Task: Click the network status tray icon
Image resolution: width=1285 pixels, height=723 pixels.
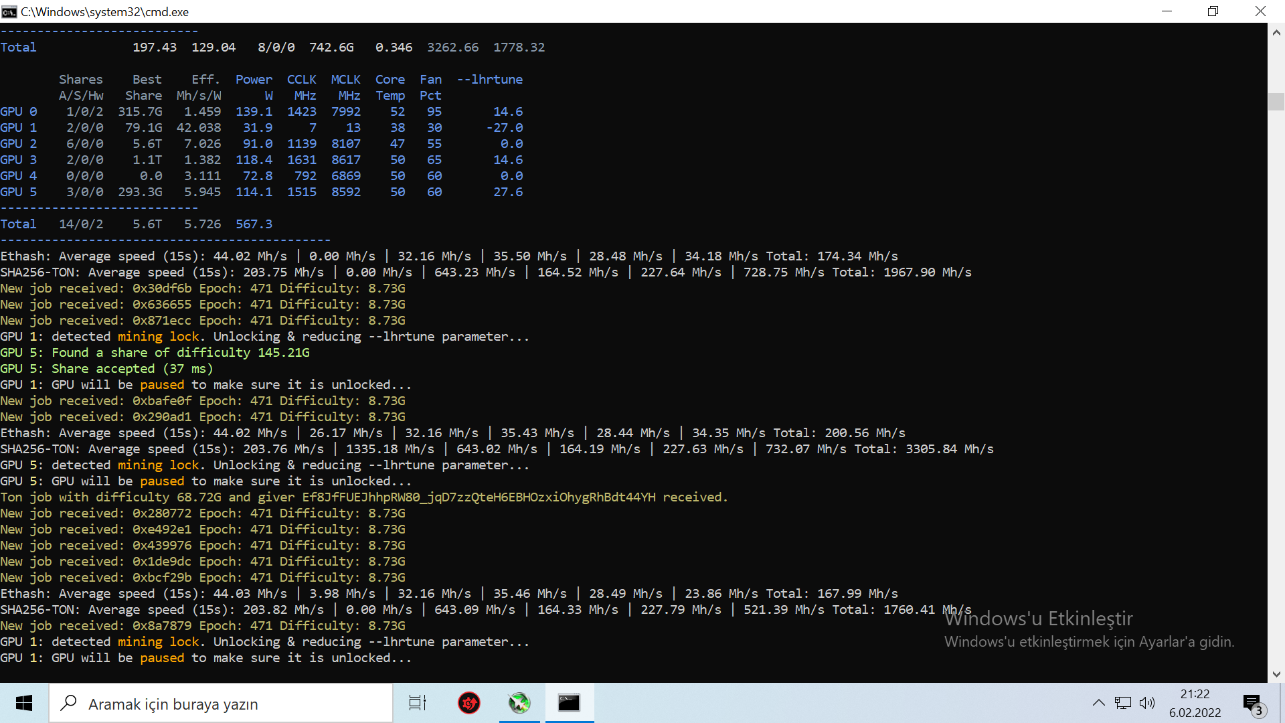Action: (1122, 703)
